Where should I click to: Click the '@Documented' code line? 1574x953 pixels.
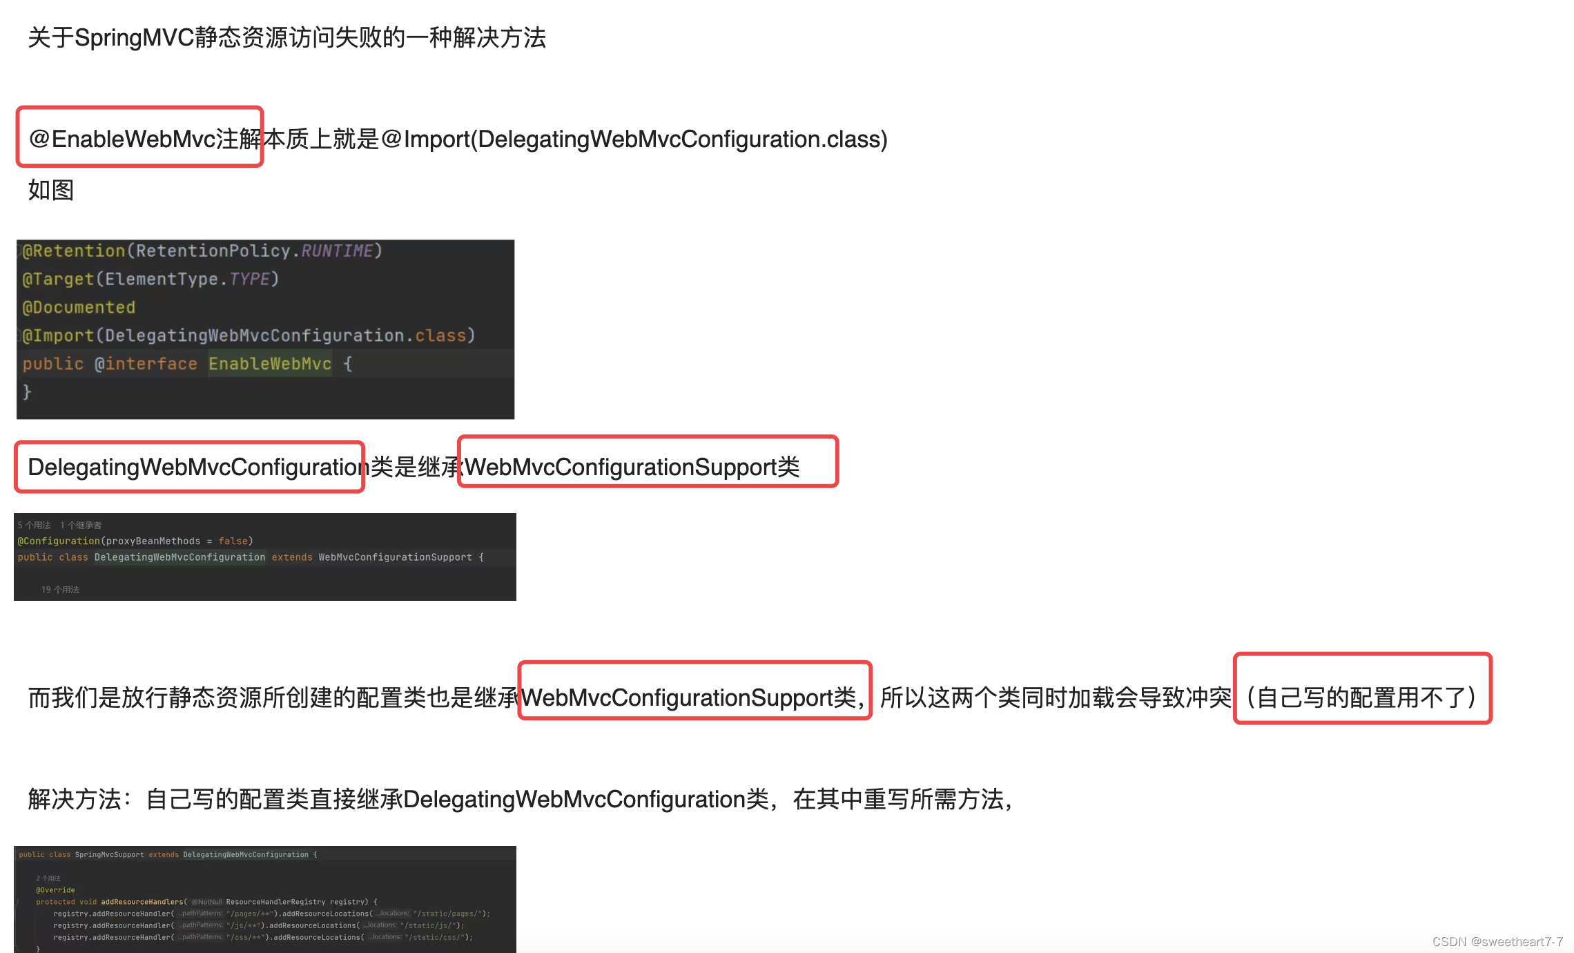pyautogui.click(x=79, y=307)
